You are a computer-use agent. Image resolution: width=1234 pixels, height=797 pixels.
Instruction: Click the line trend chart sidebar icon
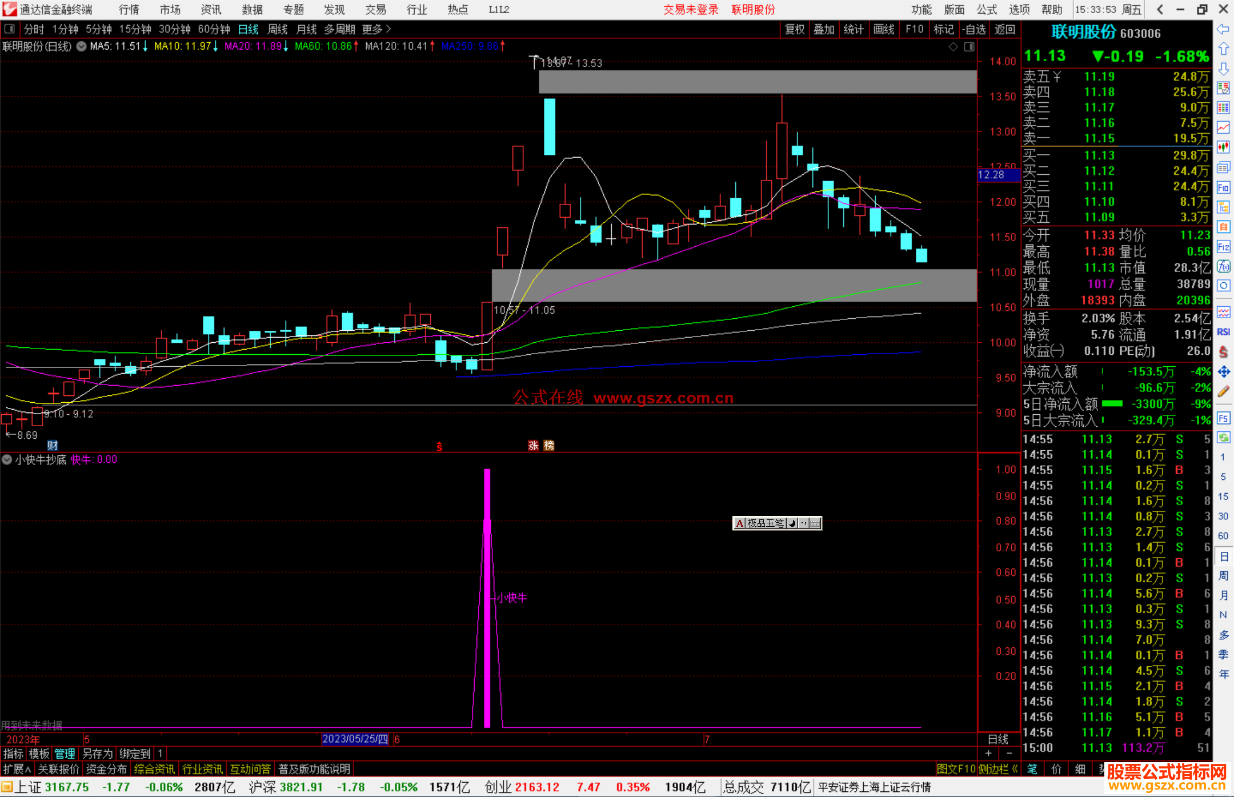coord(1223,127)
